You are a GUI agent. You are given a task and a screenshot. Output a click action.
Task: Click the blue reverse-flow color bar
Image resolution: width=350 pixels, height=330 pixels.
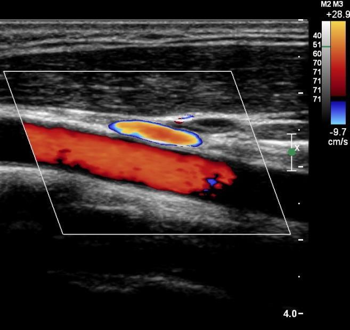[338, 113]
